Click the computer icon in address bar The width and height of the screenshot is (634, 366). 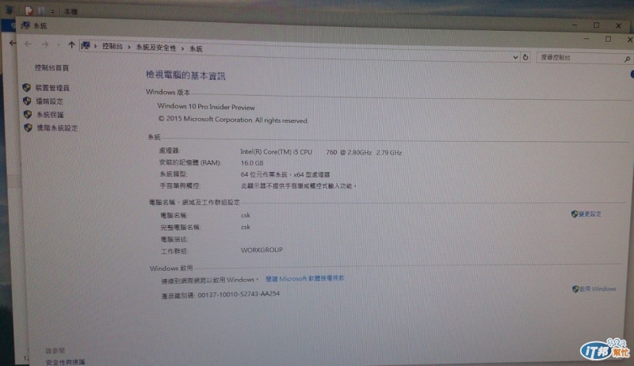(x=86, y=46)
